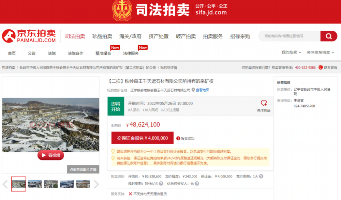Click the 即将开始 green status badge
This screenshot has height=200, width=341.
116,106
